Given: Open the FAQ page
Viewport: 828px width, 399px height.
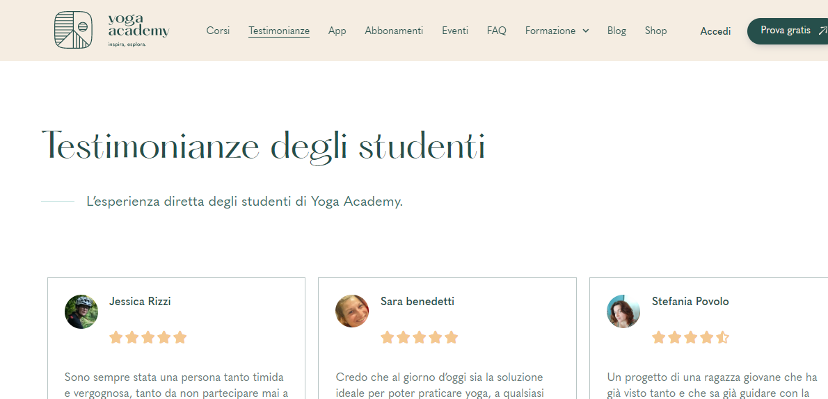Looking at the screenshot, I should [x=496, y=31].
